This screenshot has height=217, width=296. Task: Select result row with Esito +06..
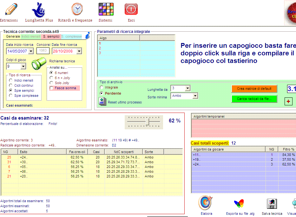(92, 171)
